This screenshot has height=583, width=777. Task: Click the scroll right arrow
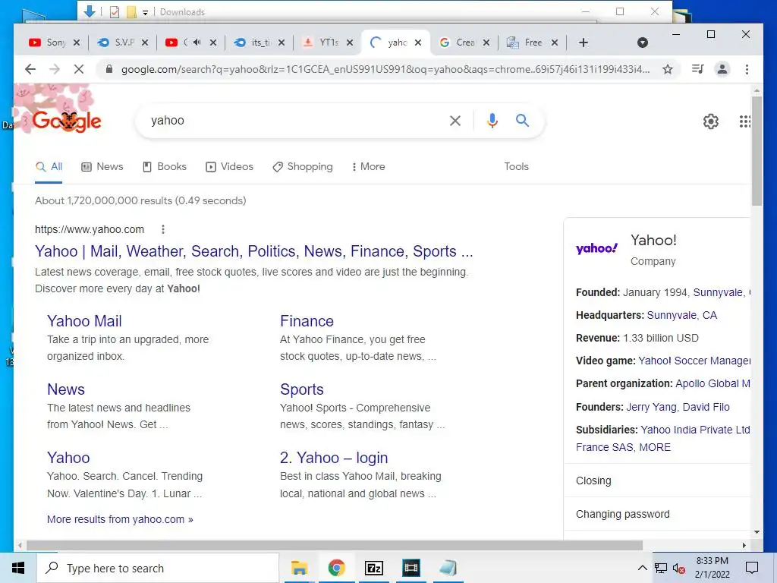744,545
